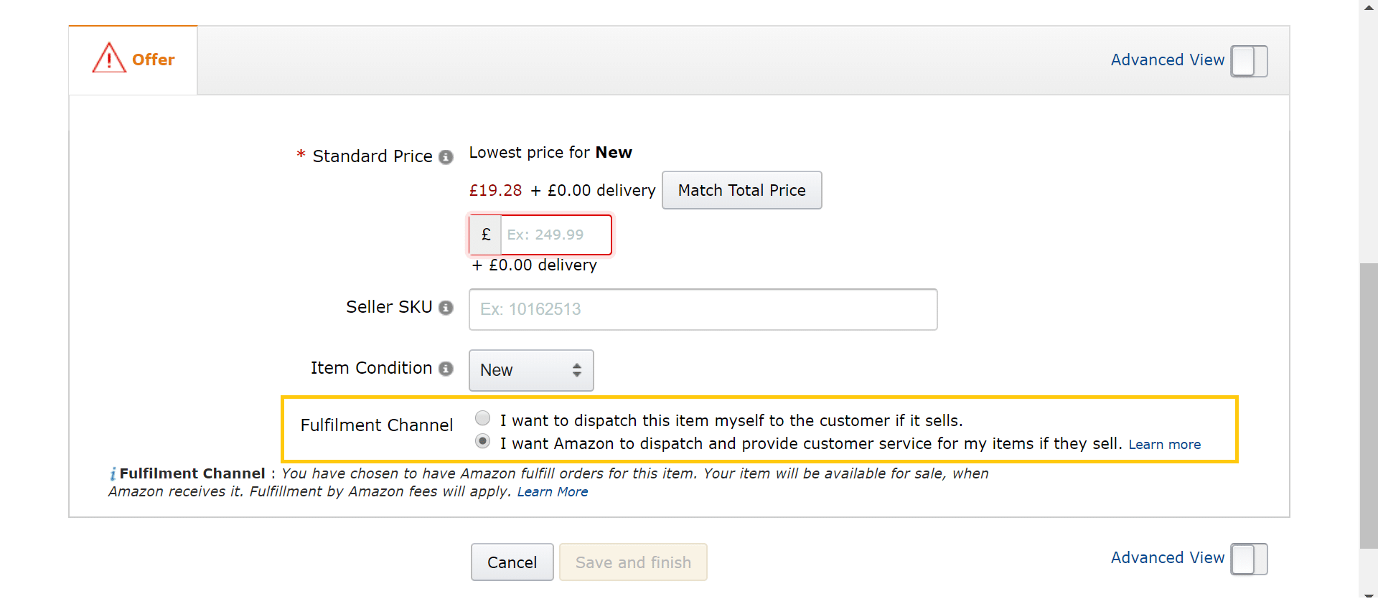
Task: Click the Cancel button
Action: [512, 562]
